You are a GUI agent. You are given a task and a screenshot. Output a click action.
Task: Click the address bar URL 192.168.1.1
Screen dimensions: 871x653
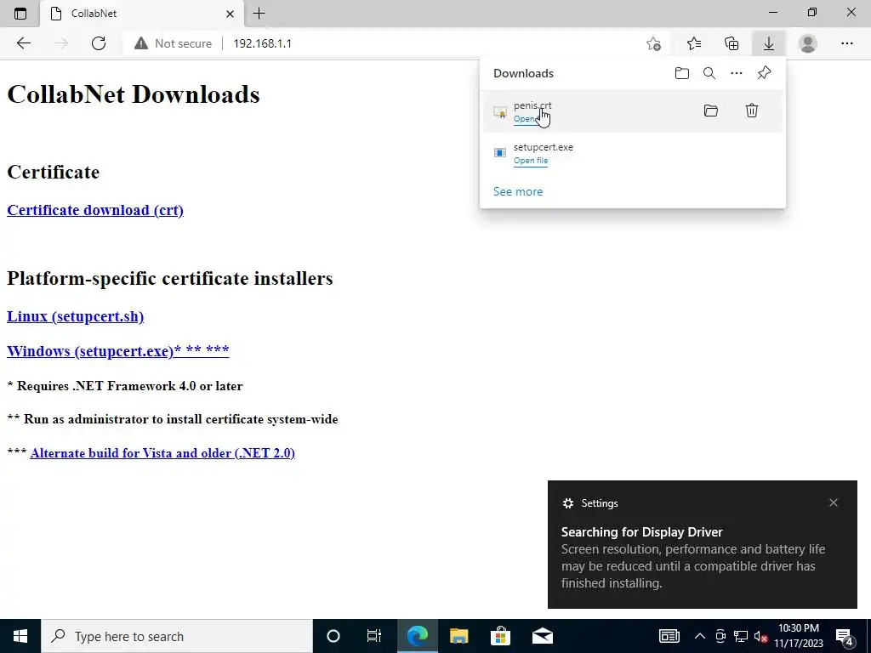[x=262, y=43]
